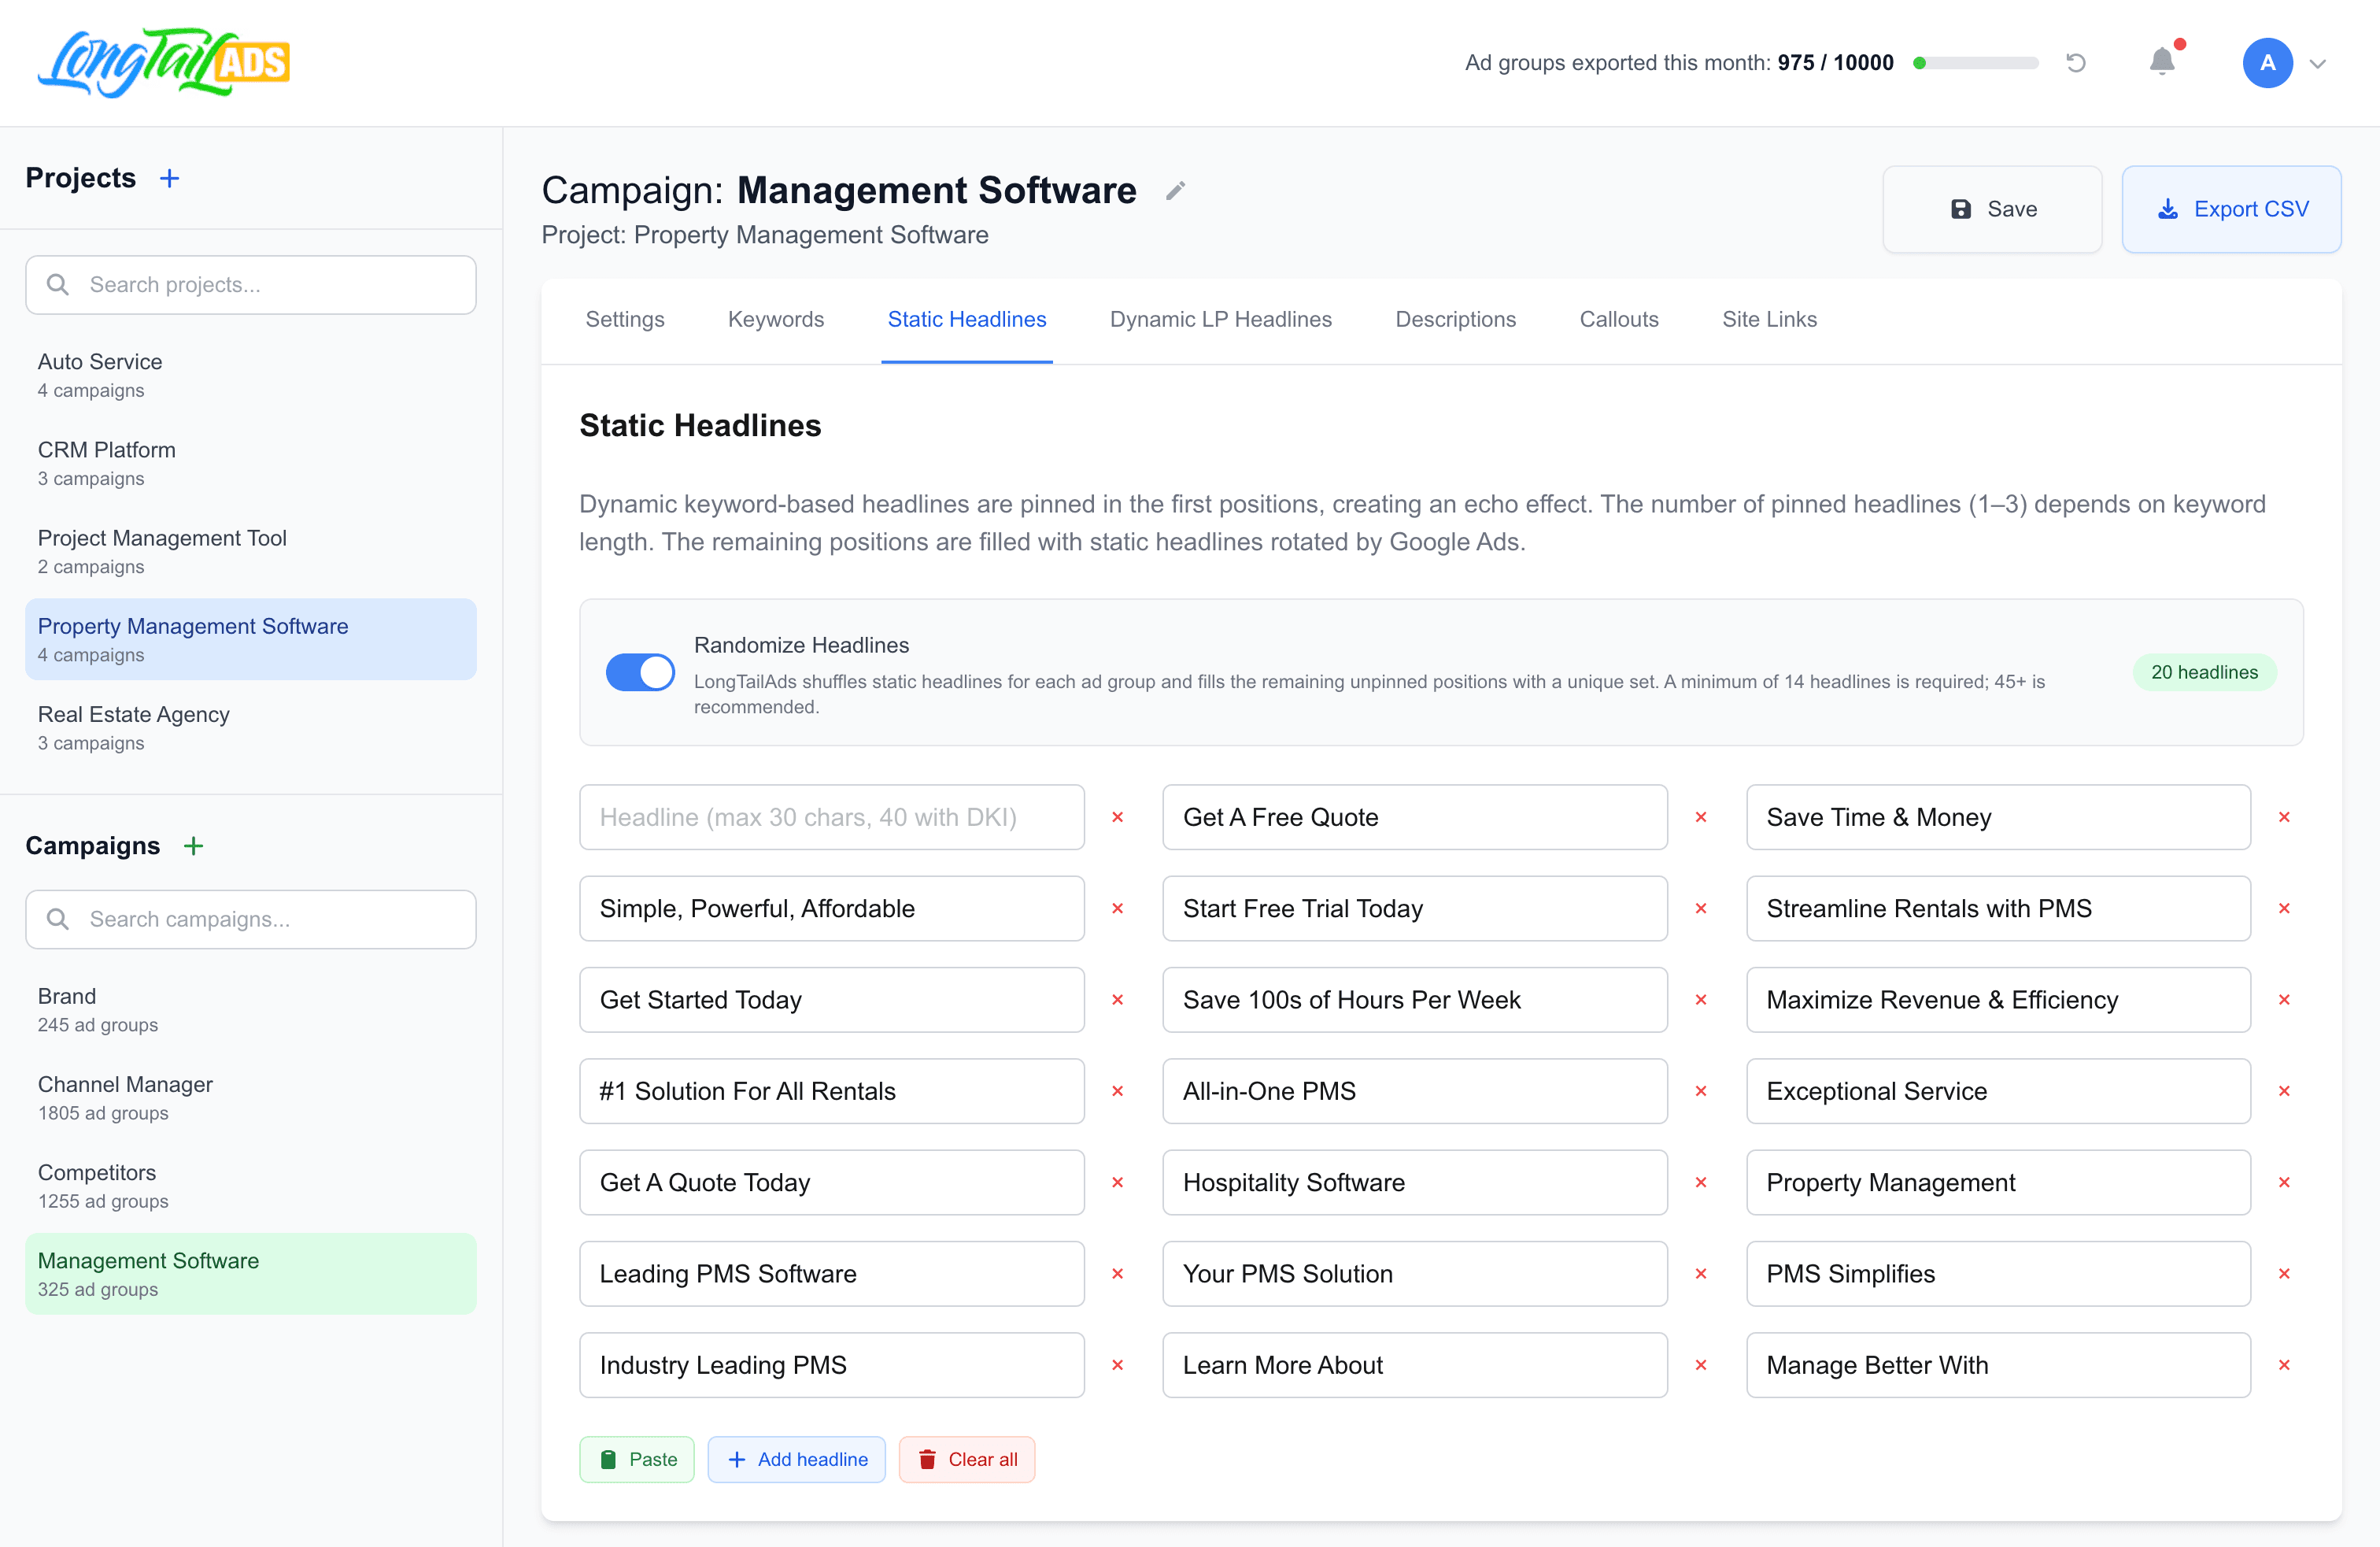This screenshot has height=1547, width=2380.
Task: Remove the 'Industry Leading PMS' headline
Action: click(1118, 1365)
